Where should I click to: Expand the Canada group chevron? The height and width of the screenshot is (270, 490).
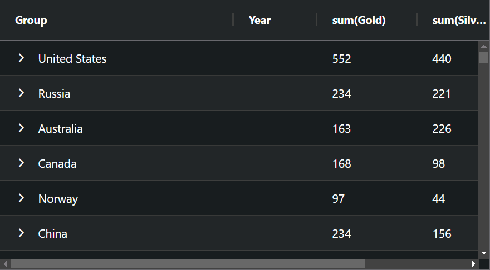click(x=21, y=163)
